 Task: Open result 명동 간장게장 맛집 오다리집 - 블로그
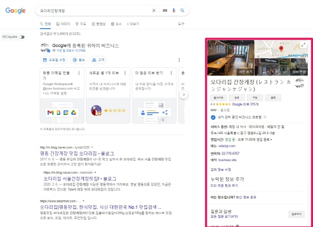77,153
